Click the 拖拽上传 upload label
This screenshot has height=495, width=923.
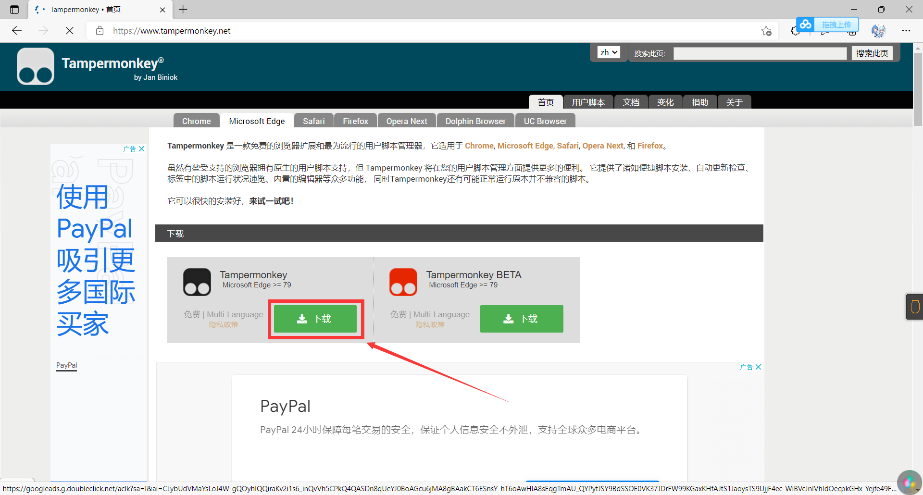(x=836, y=25)
